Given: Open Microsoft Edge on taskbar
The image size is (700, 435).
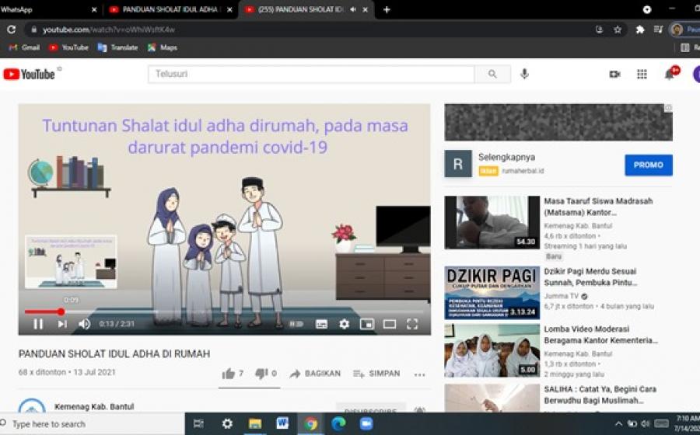Looking at the screenshot, I should 338,424.
